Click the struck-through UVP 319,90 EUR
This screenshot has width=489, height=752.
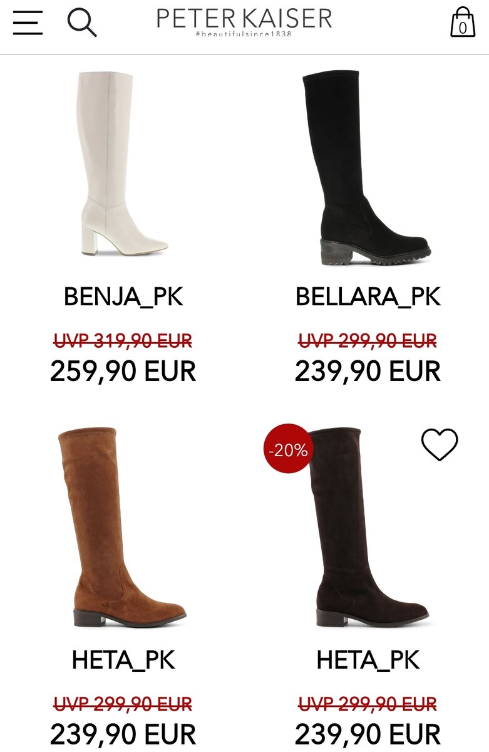[x=123, y=341]
